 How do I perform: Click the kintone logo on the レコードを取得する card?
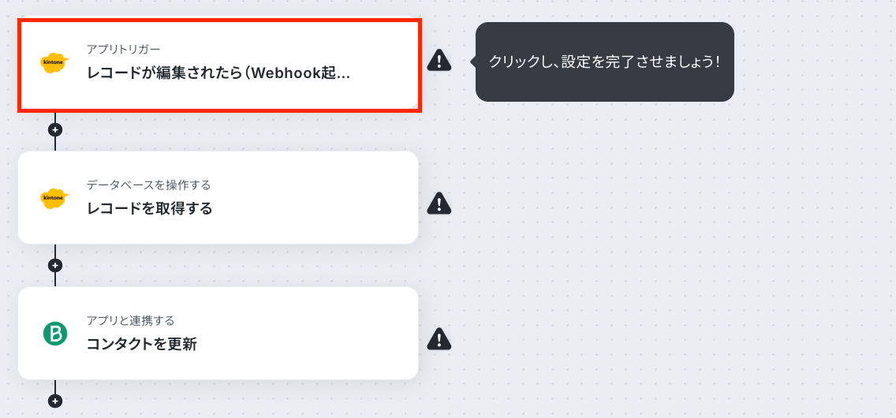point(55,198)
